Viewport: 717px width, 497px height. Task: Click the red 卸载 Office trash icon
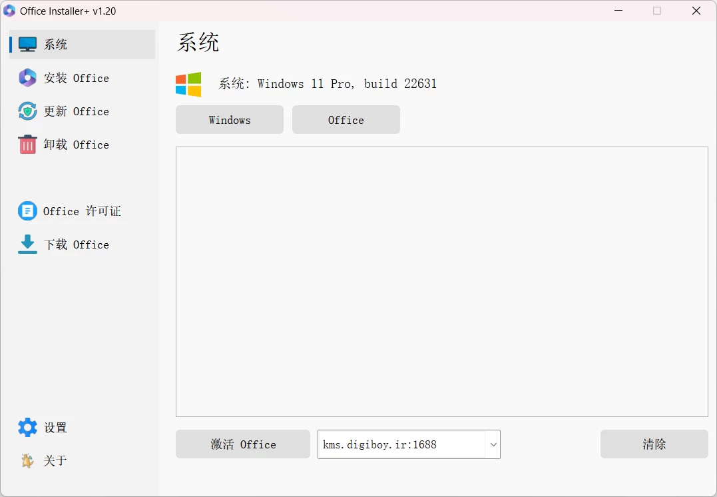click(x=27, y=145)
